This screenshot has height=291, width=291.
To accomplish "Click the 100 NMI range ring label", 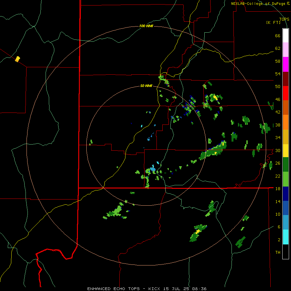I will tap(146, 26).
